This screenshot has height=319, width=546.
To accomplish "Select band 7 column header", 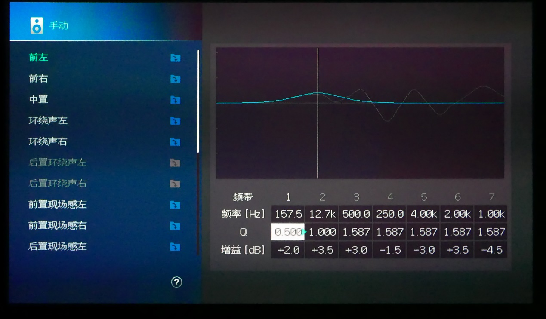I will [x=491, y=197].
